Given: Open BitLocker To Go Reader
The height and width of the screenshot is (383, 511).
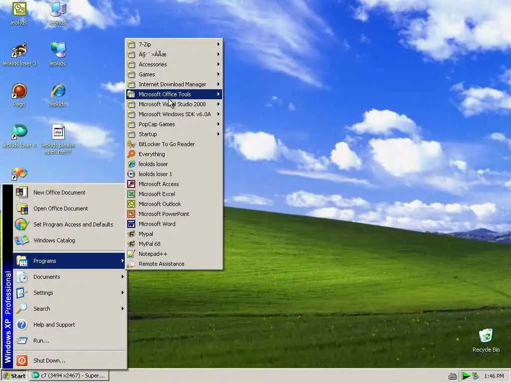Looking at the screenshot, I should 174,144.
